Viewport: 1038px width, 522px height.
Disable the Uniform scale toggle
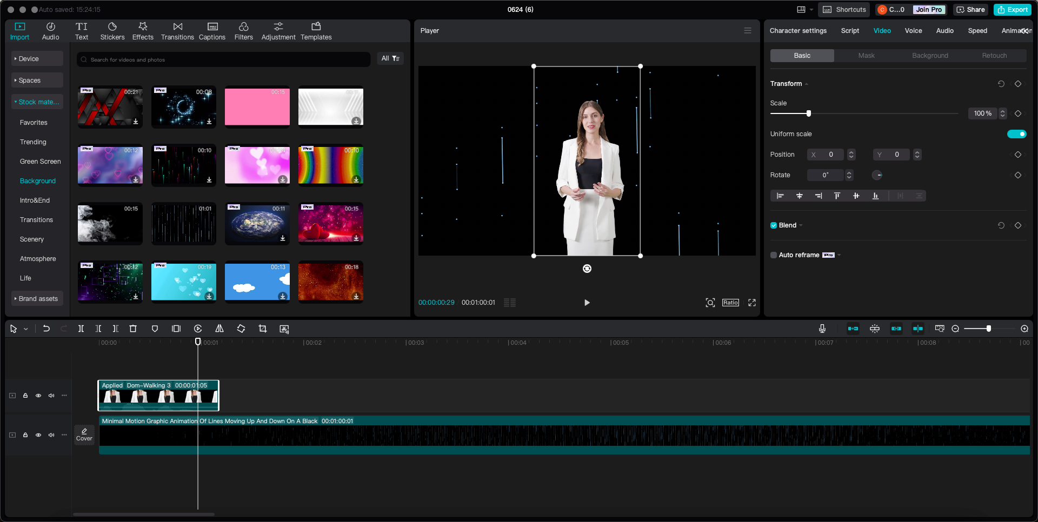[x=1017, y=134]
